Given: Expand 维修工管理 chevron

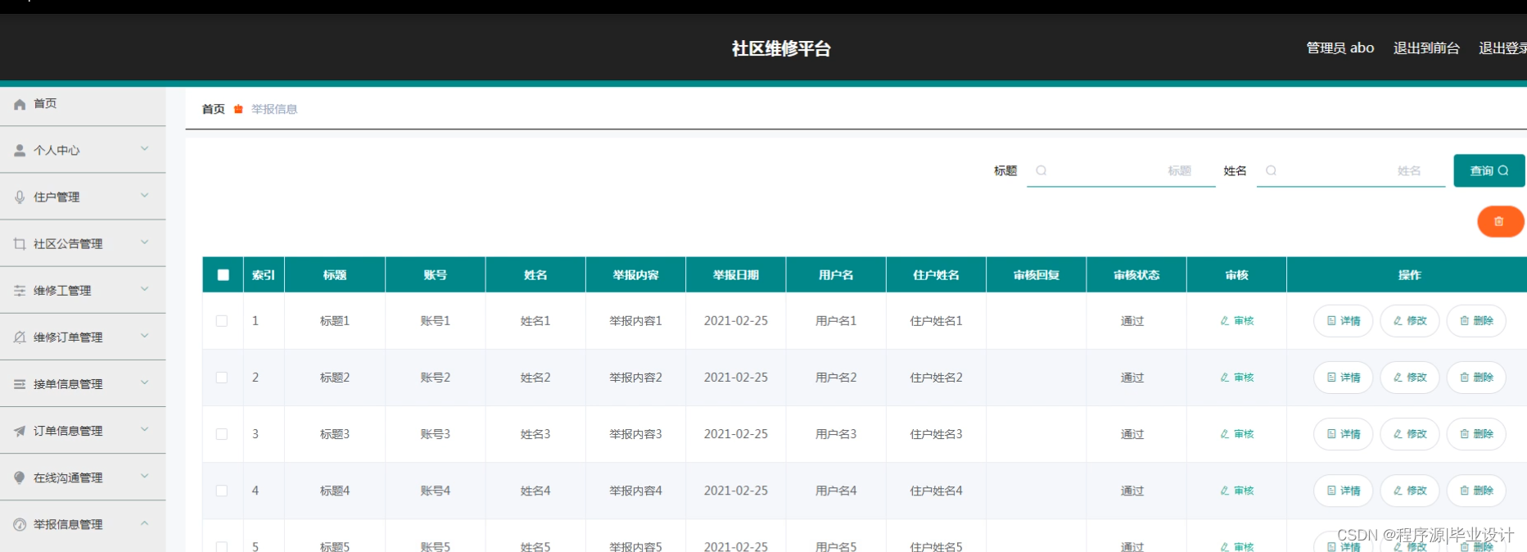Looking at the screenshot, I should tap(145, 289).
